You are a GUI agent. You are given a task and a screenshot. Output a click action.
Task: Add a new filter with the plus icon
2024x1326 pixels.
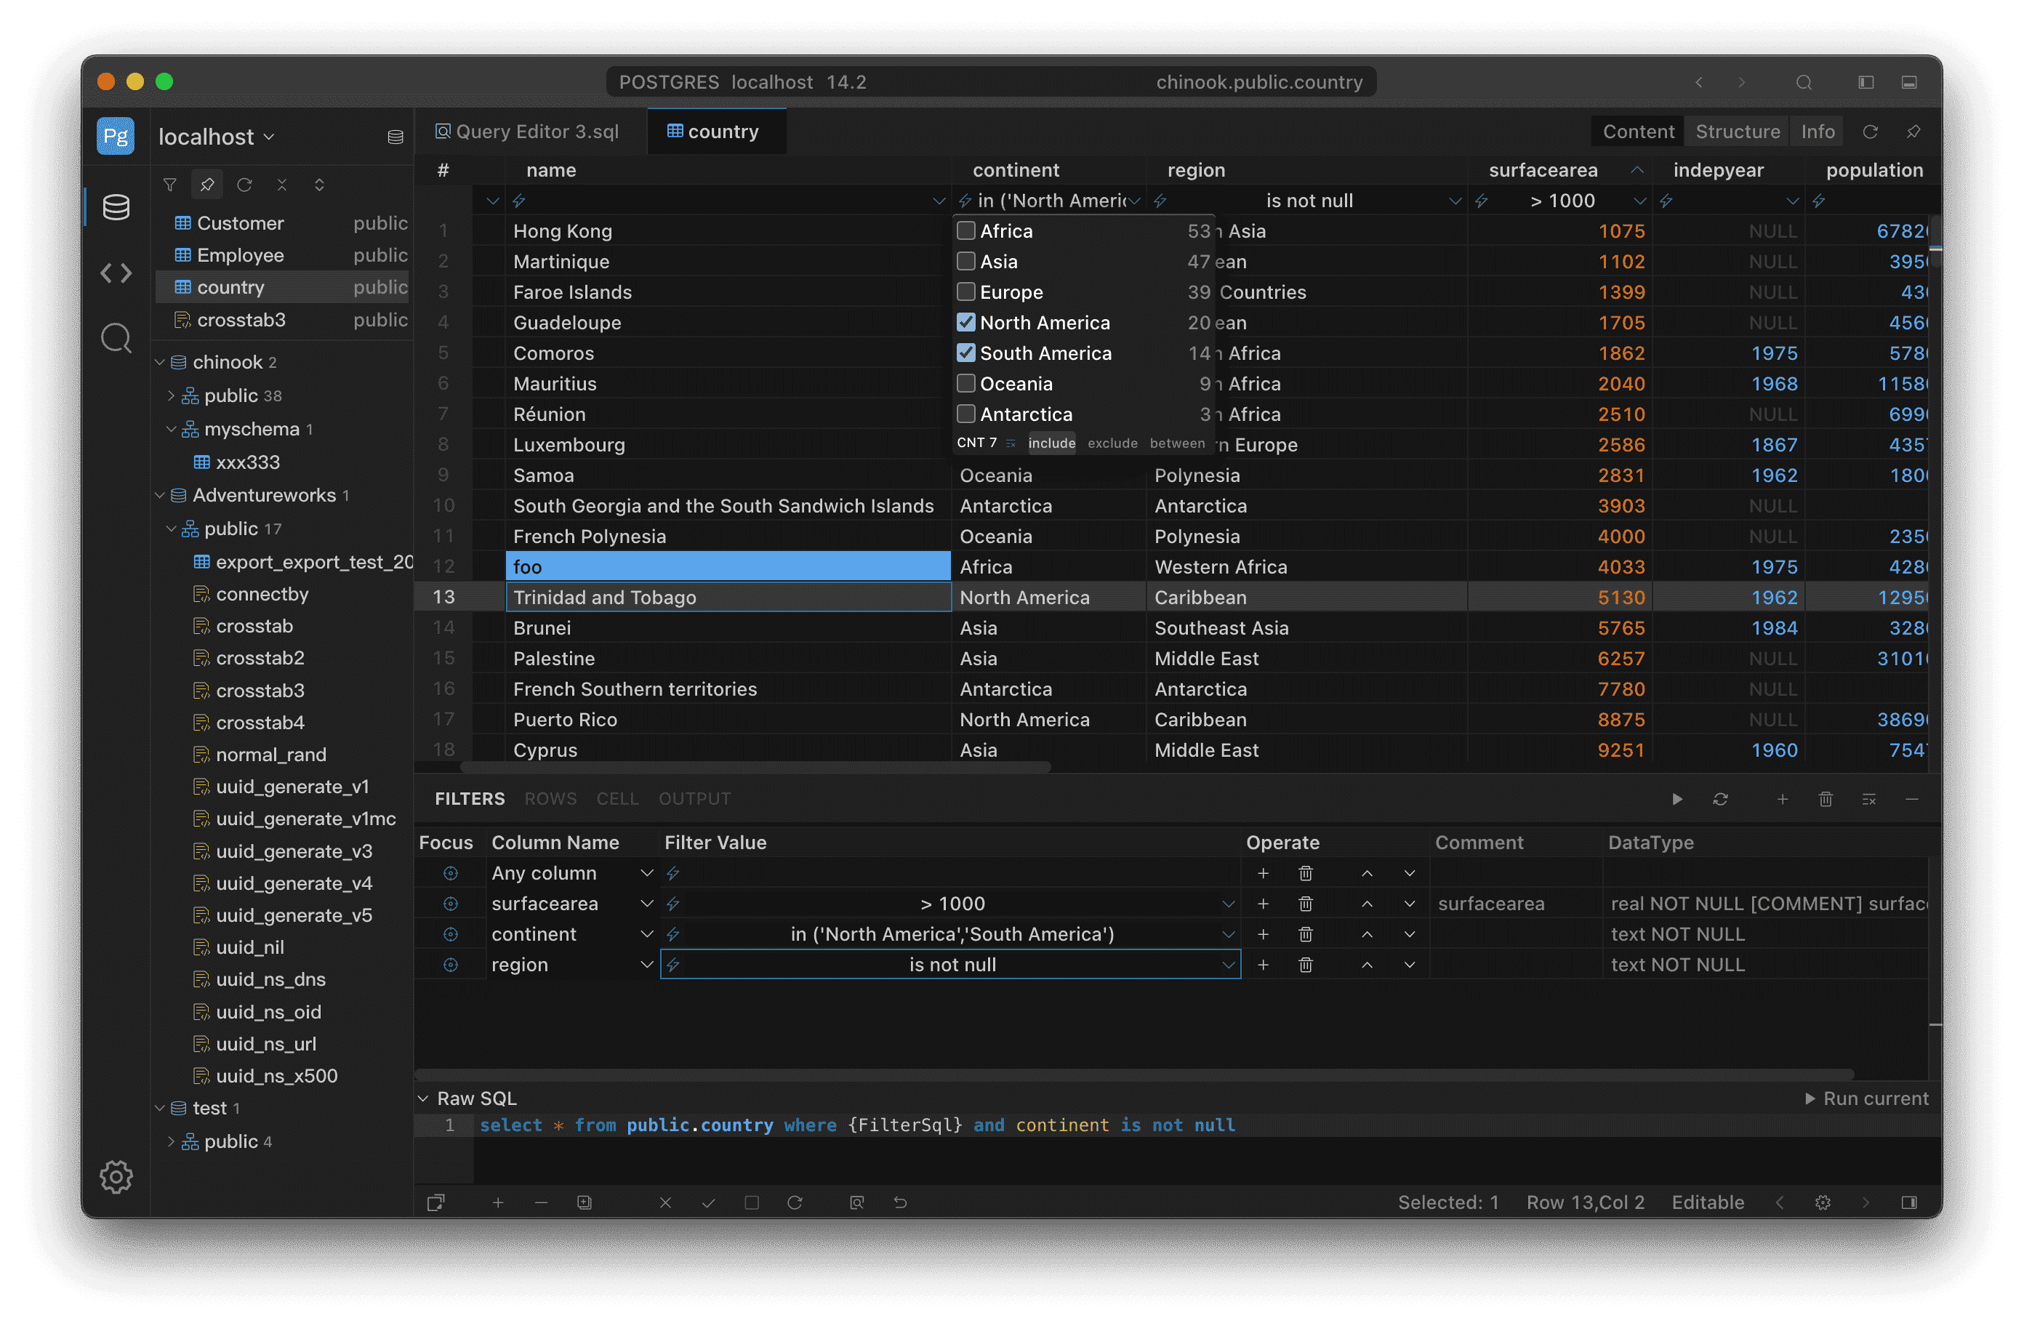(1783, 799)
